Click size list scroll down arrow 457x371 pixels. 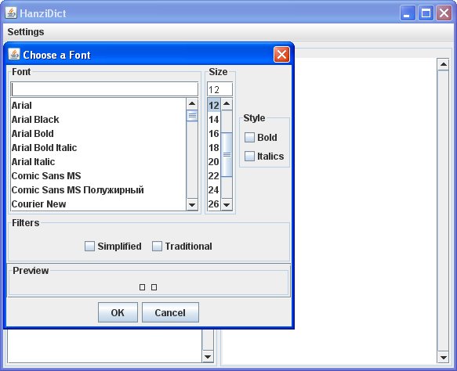click(227, 205)
